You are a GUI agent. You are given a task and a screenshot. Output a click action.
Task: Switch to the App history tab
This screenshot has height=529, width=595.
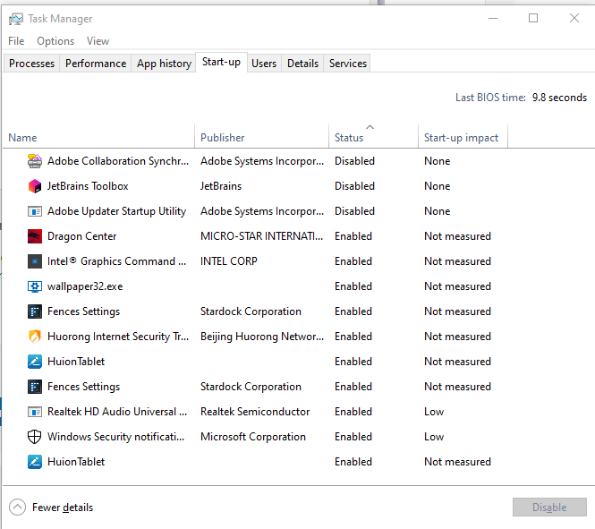click(x=164, y=63)
